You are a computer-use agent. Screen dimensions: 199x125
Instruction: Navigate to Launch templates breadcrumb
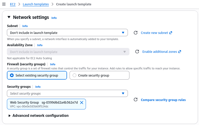click(x=36, y=4)
